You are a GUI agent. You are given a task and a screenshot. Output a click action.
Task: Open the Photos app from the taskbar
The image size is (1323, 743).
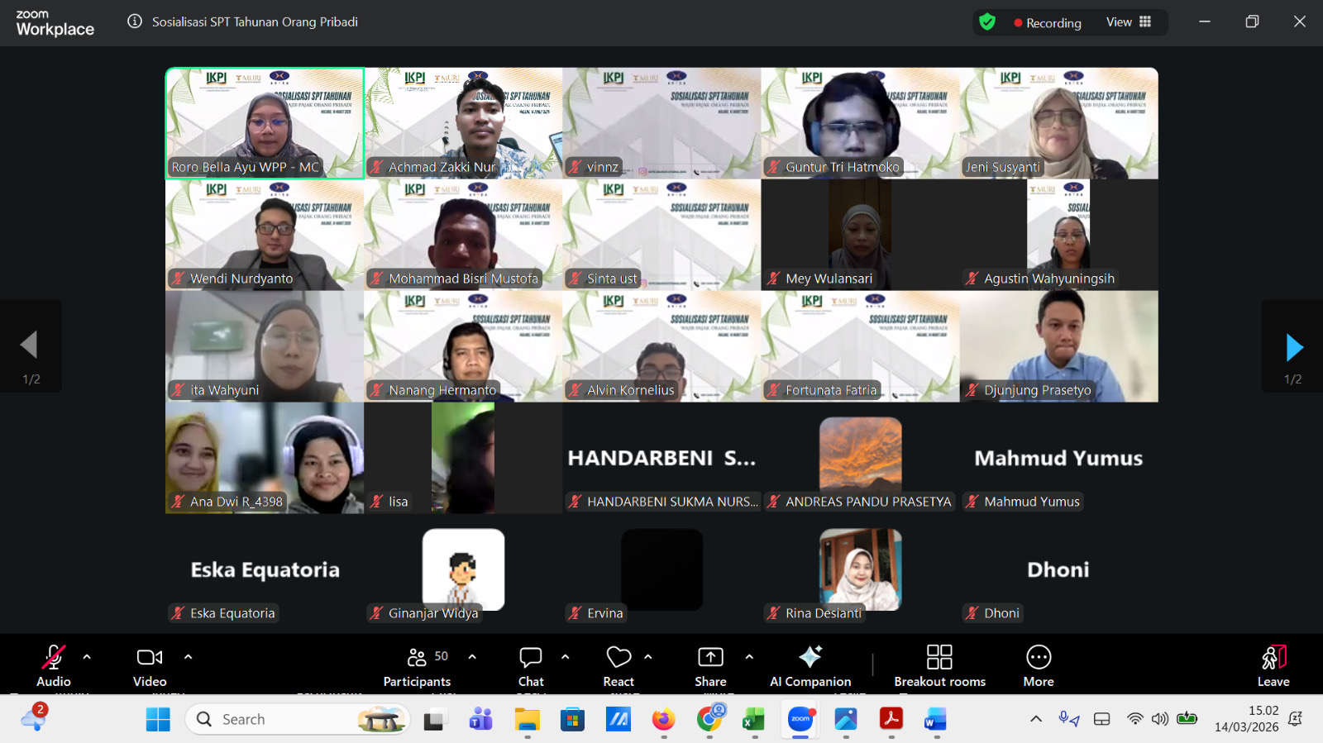pyautogui.click(x=846, y=720)
